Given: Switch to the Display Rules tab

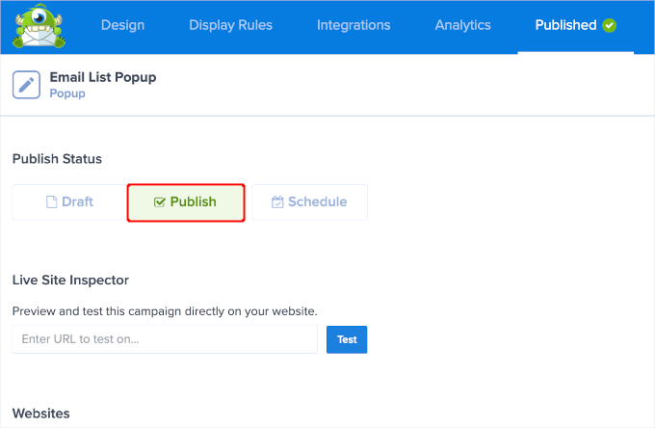Looking at the screenshot, I should click(230, 25).
